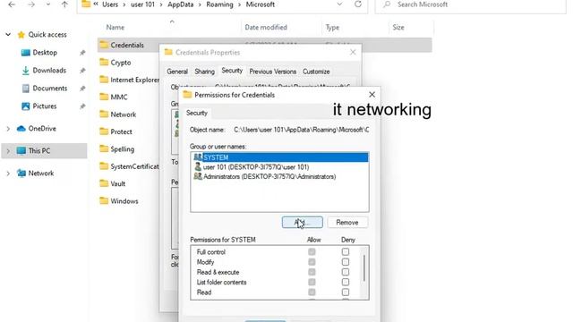
Task: Select the Protect folder
Action: pos(115,131)
